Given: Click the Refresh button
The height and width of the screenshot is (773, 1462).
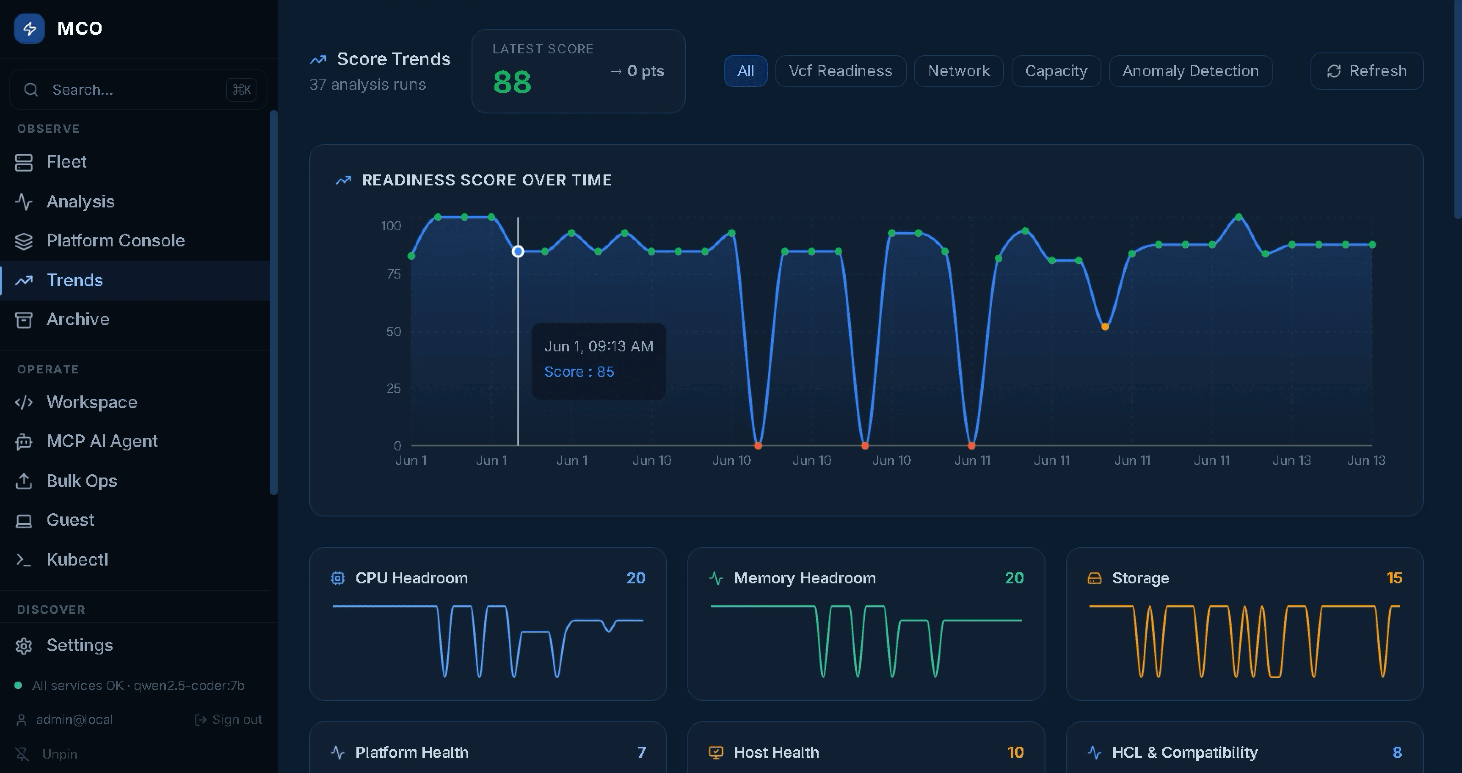Looking at the screenshot, I should (x=1367, y=71).
